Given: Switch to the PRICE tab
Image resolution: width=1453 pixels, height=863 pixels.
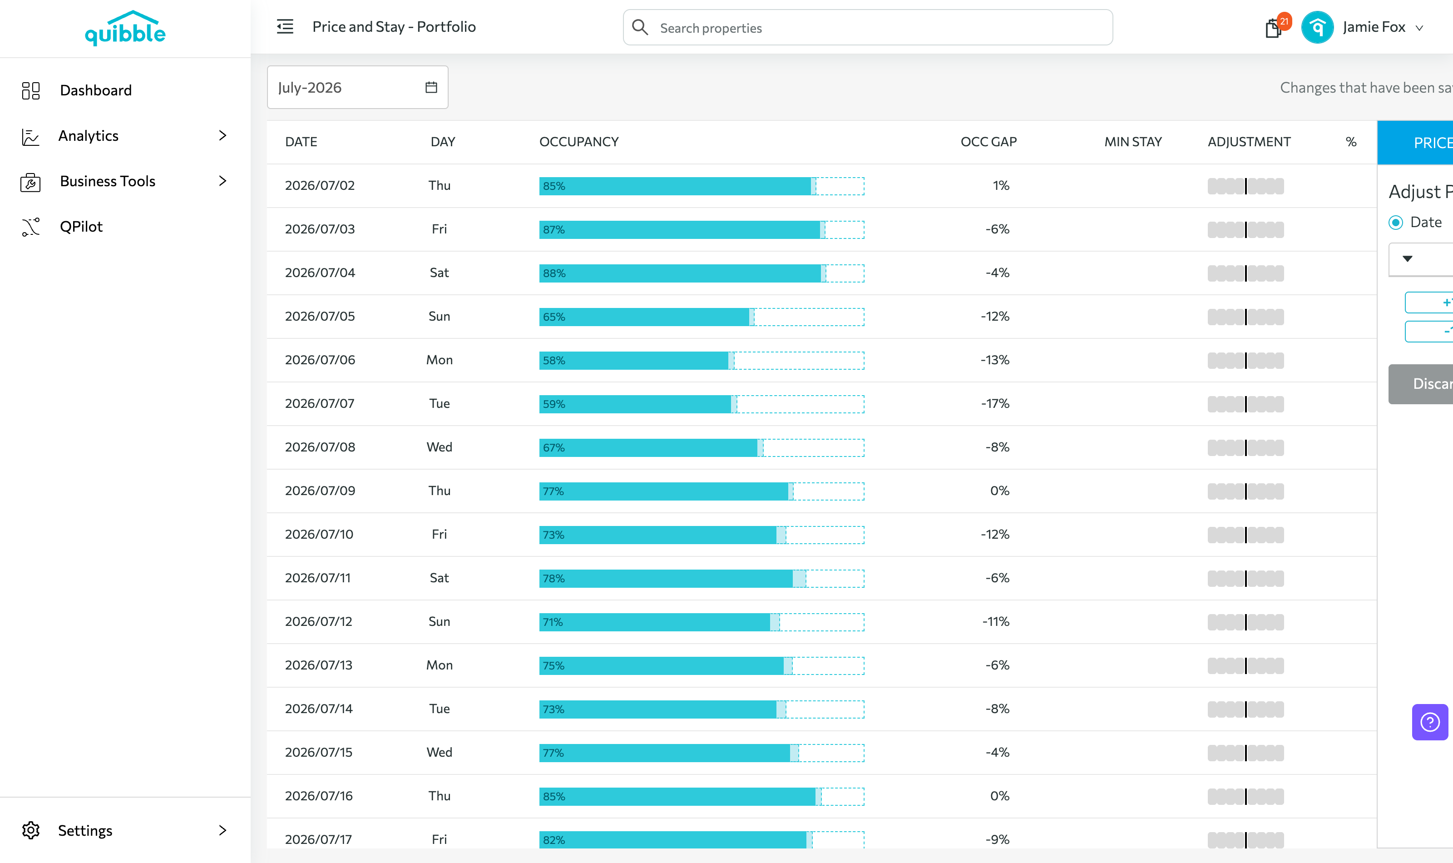Looking at the screenshot, I should [1415, 143].
